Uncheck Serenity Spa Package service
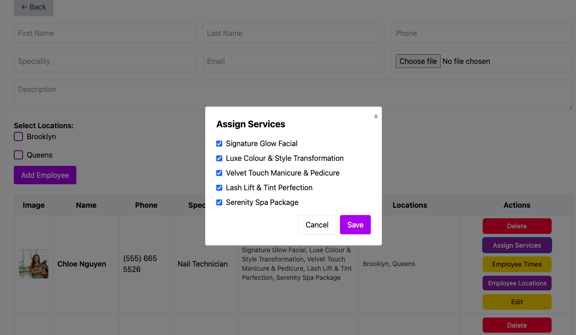 pos(219,203)
